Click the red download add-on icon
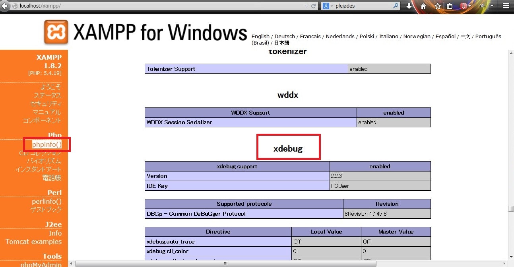514x267 pixels. pyautogui.click(x=463, y=6)
